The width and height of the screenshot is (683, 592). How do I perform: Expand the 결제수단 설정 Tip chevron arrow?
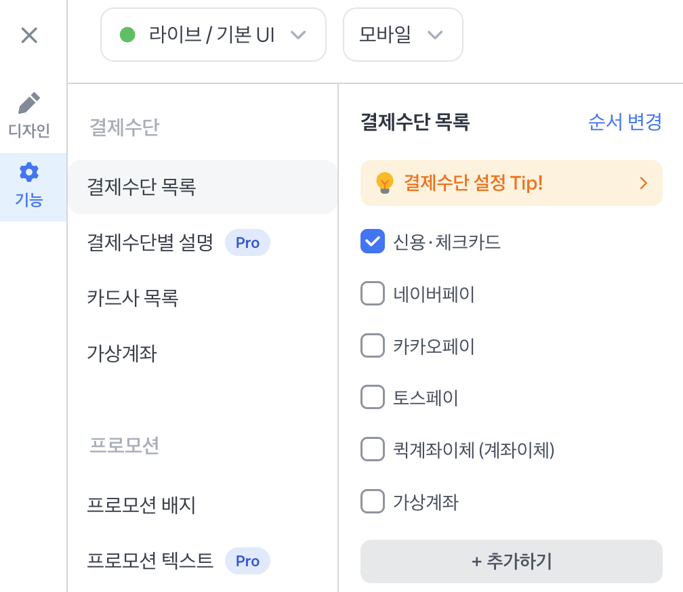pyautogui.click(x=643, y=183)
